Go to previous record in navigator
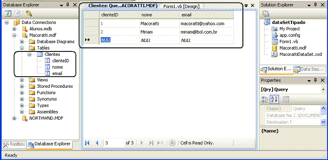Viewport: 328px width, 160px height. point(97,143)
